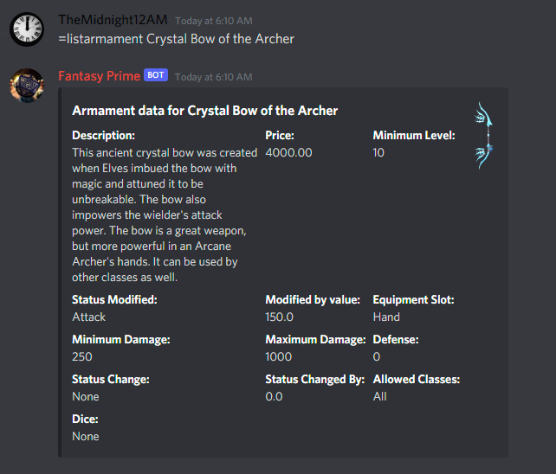
Task: Click the Equipment Slot value Hand
Action: [x=386, y=317]
